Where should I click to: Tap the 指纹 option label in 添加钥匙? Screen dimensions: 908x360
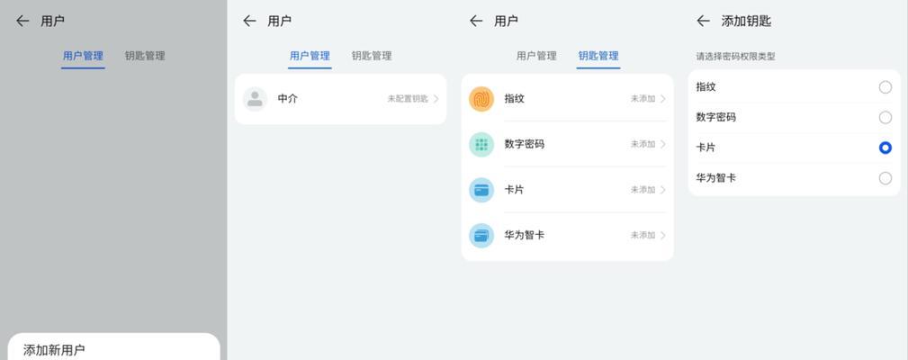[x=706, y=87]
